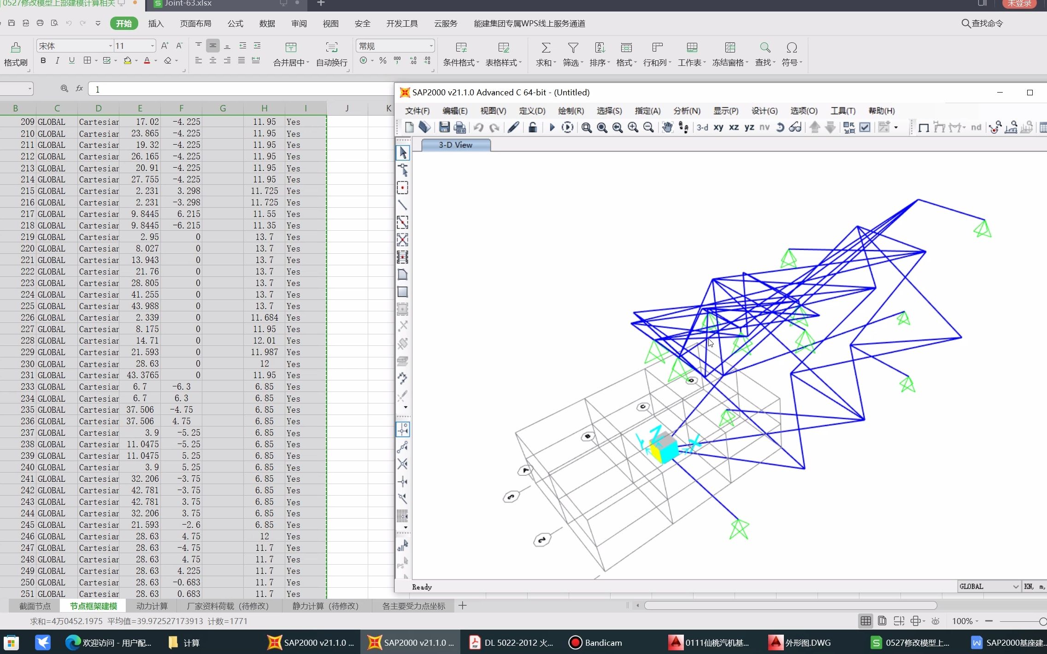1047x654 pixels.
Task: Click the 自动换行 wrap text button
Action: coord(331,54)
